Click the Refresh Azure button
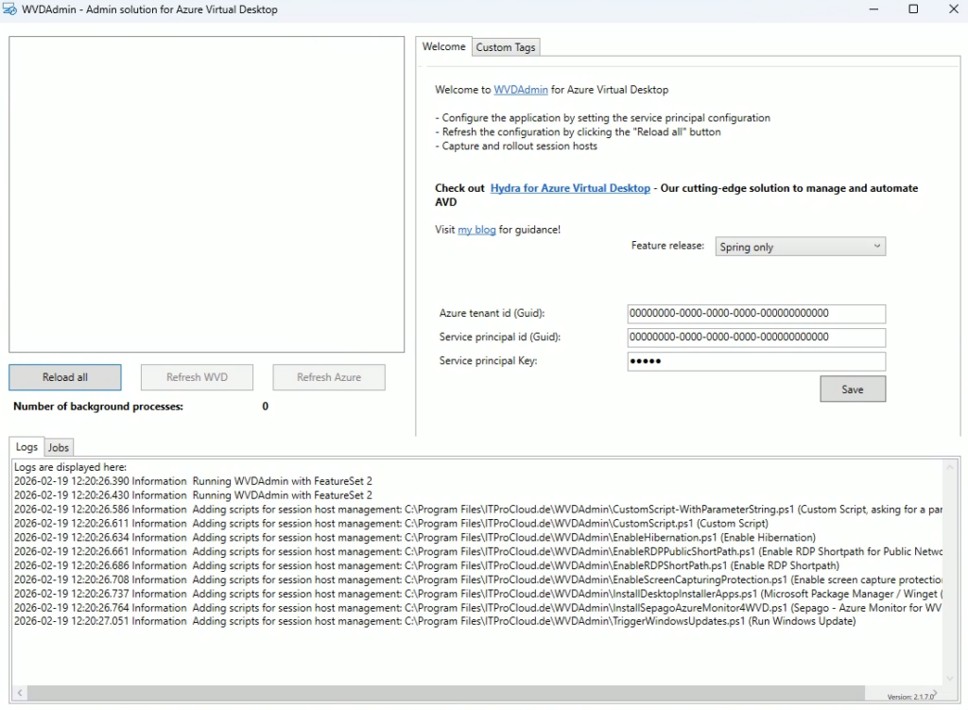Viewport: 968px width, 710px height. (329, 377)
